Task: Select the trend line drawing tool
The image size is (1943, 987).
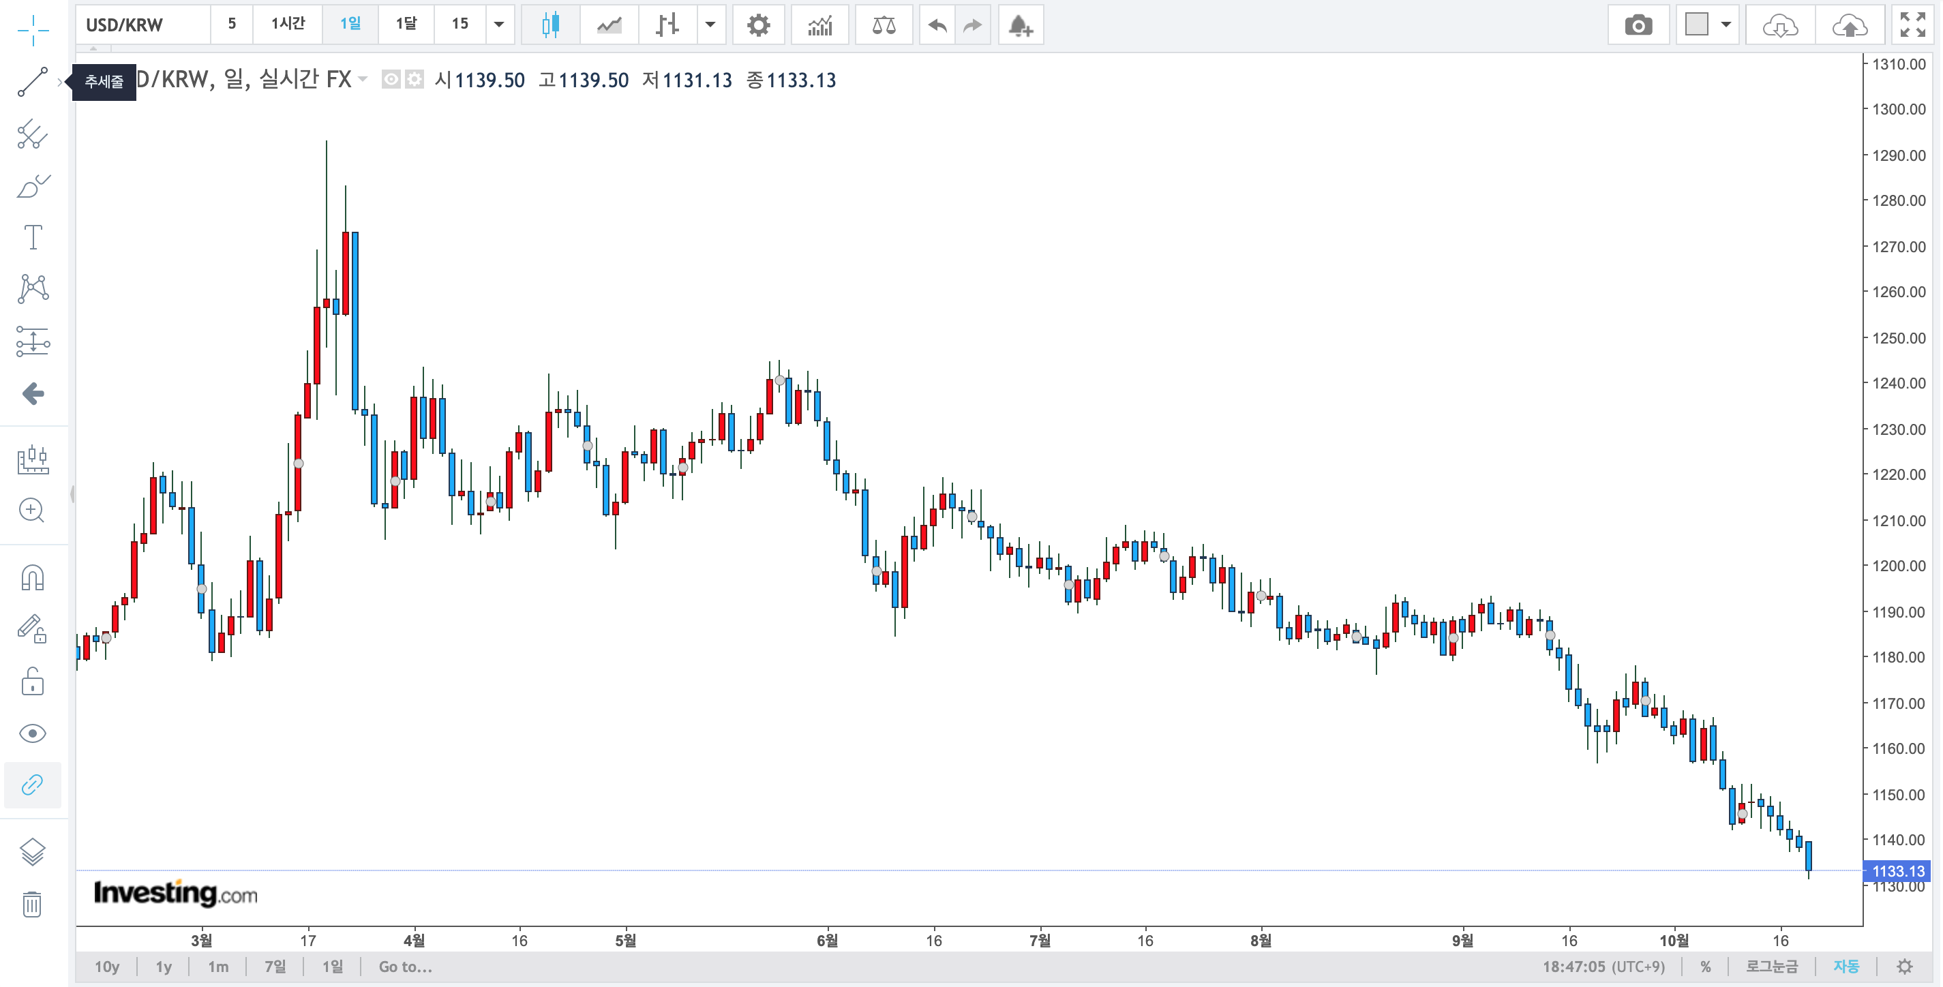Action: 33,81
